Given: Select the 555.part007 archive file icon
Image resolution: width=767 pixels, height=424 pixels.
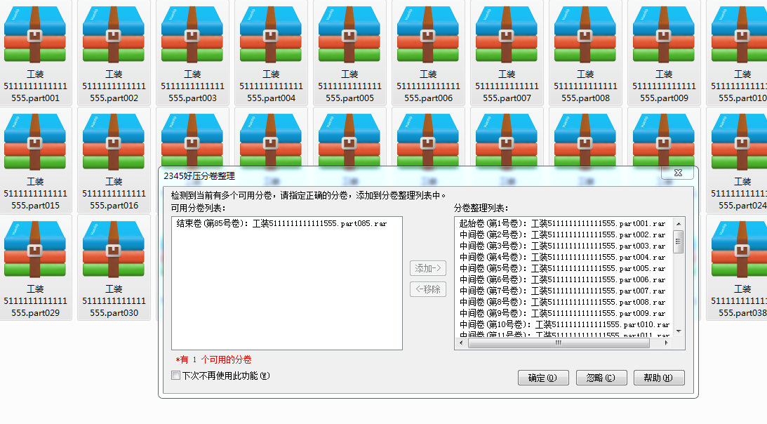Looking at the screenshot, I should point(507,34).
